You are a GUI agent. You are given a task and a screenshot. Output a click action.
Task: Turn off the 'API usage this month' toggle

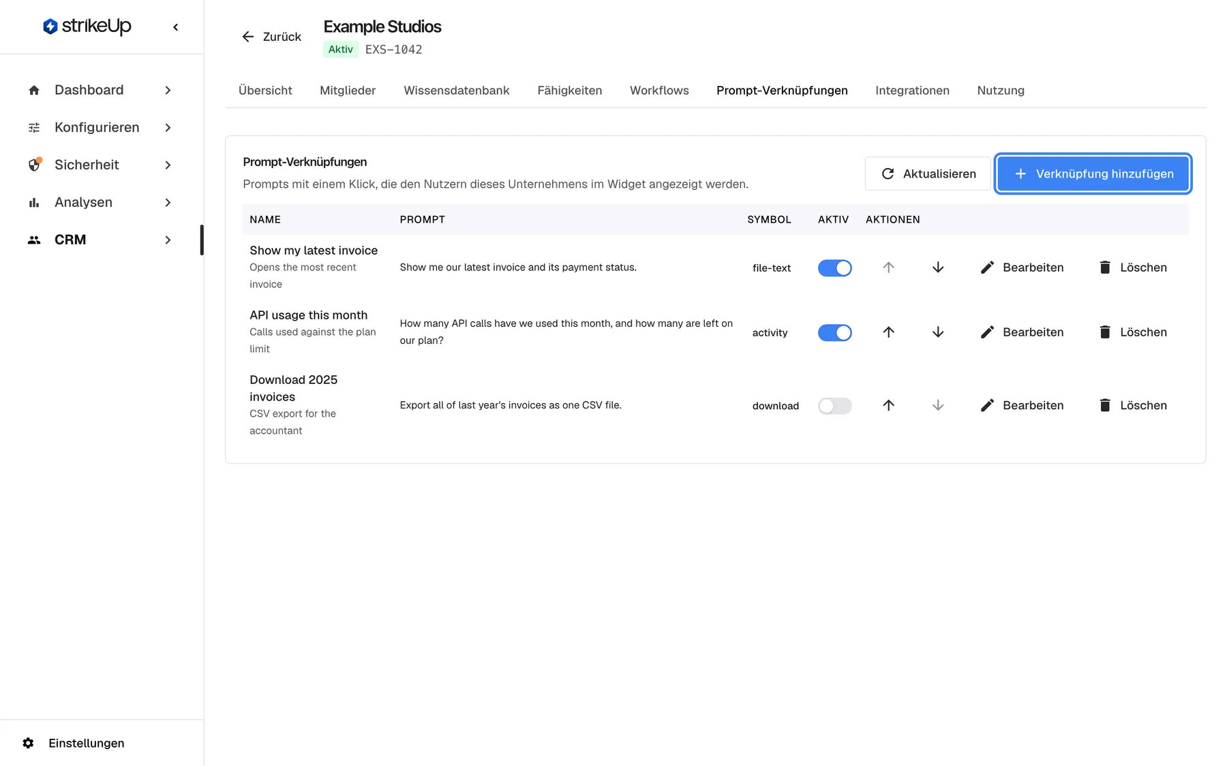tap(834, 332)
